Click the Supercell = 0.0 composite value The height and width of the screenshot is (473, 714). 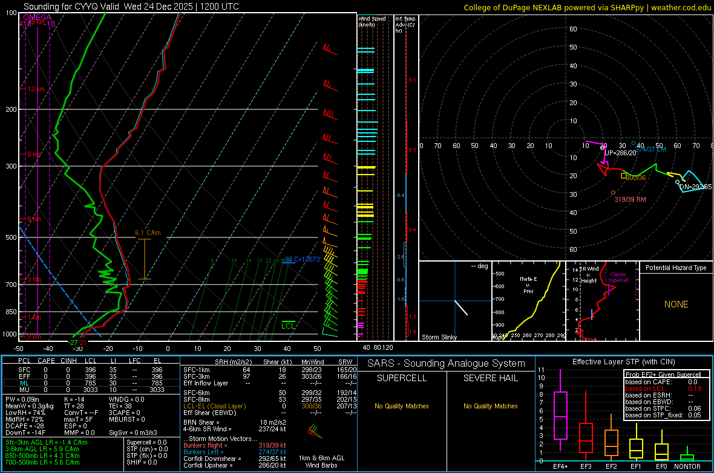[146, 442]
